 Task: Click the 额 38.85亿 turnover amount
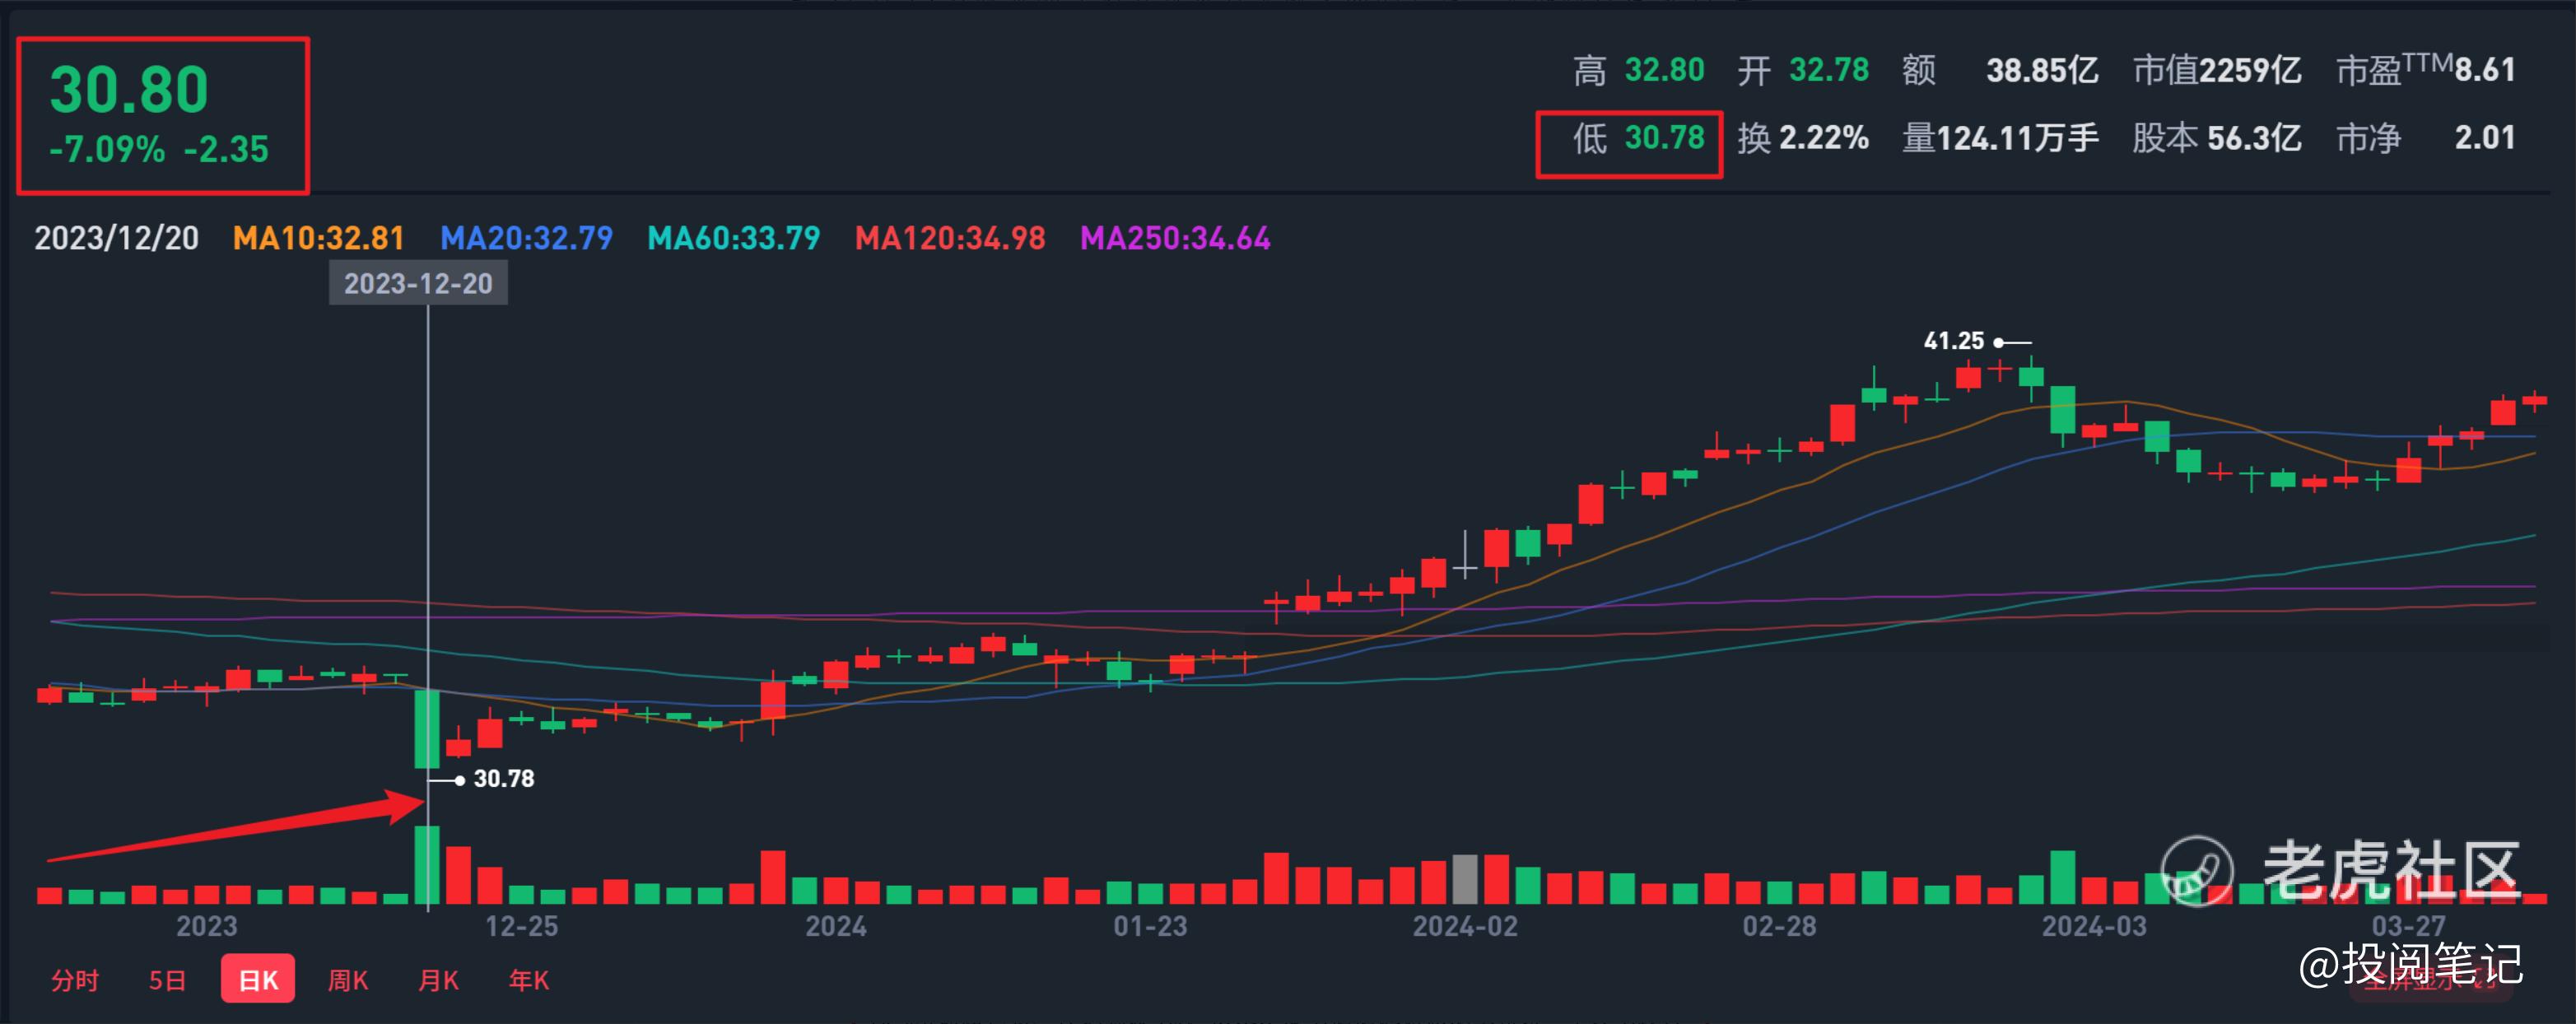[2000, 70]
